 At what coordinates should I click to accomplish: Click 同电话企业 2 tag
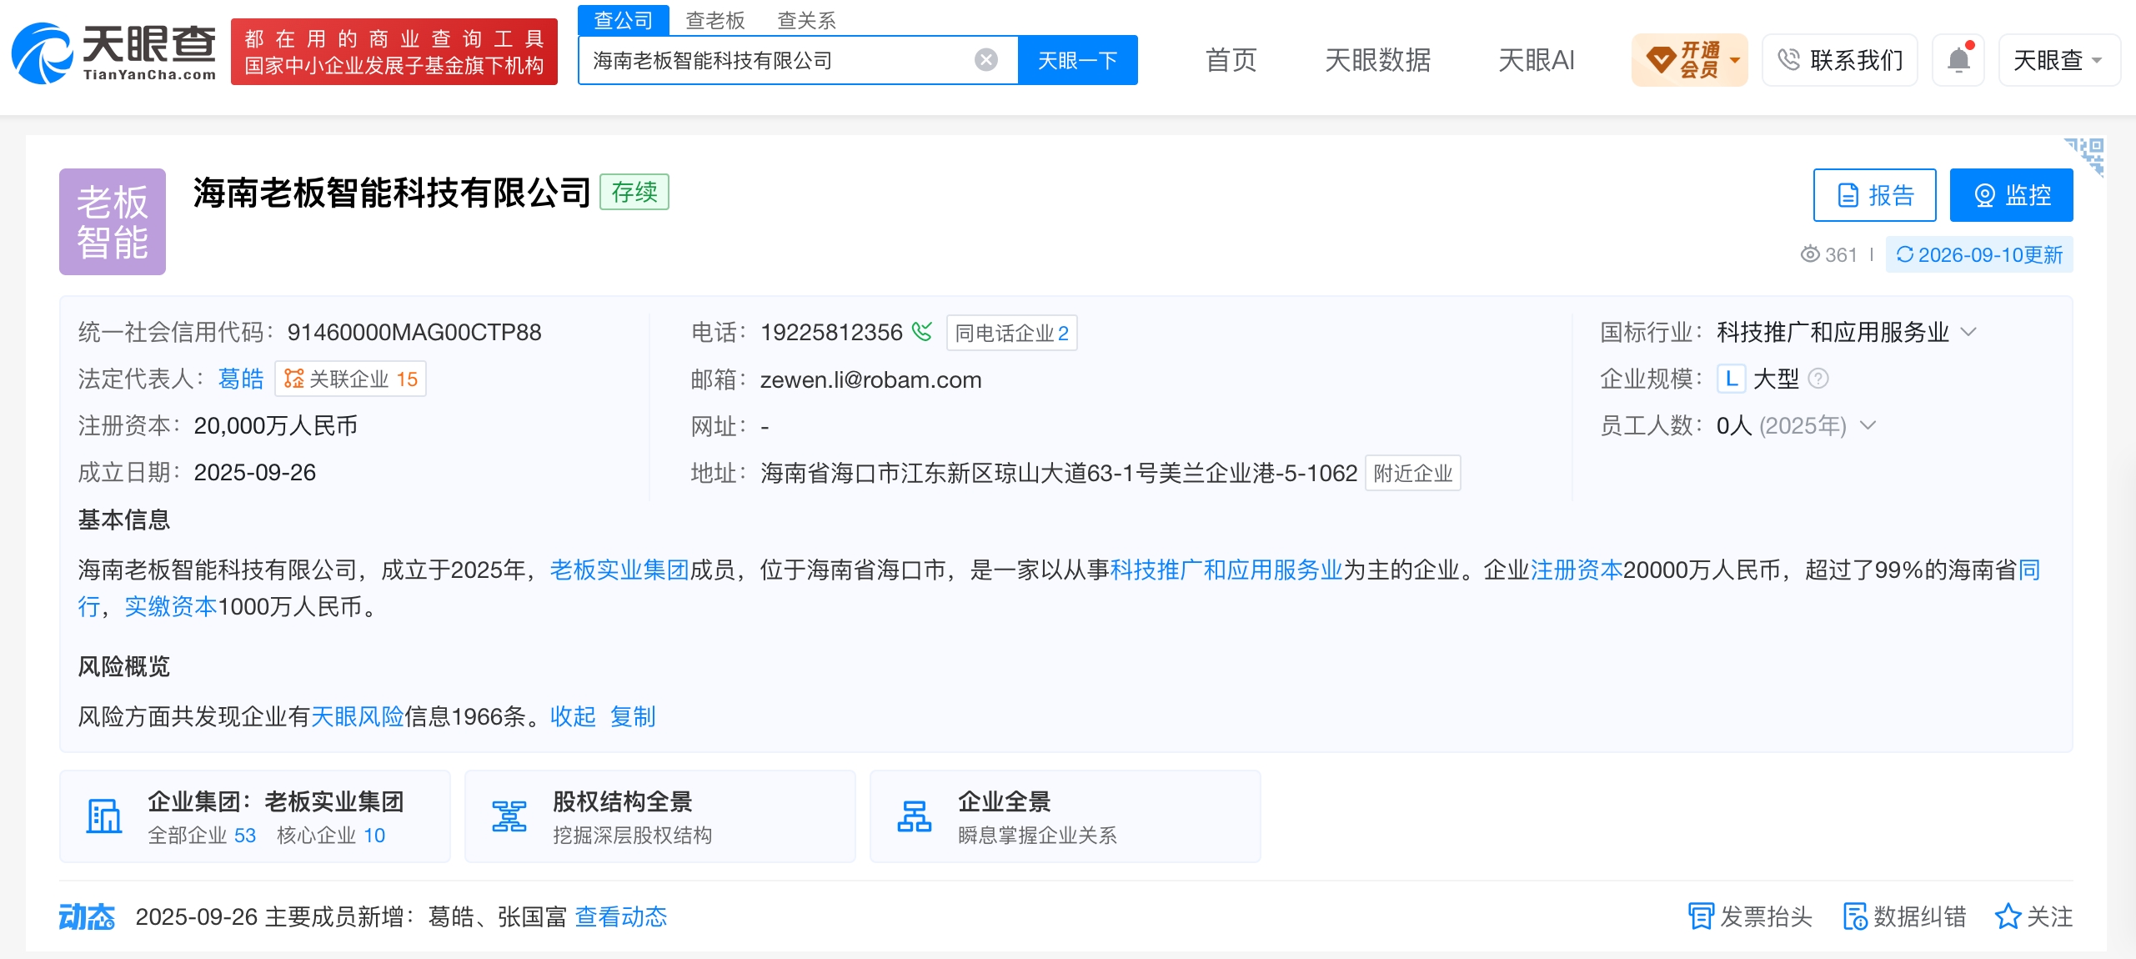click(x=1011, y=333)
